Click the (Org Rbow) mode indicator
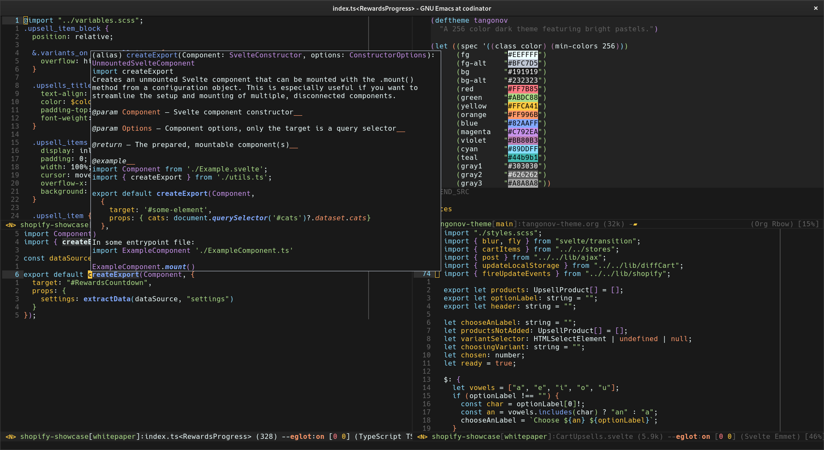824x450 pixels. point(772,224)
